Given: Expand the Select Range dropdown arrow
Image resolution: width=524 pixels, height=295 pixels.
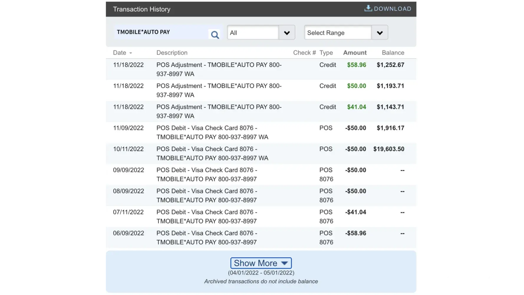Looking at the screenshot, I should click(x=380, y=33).
